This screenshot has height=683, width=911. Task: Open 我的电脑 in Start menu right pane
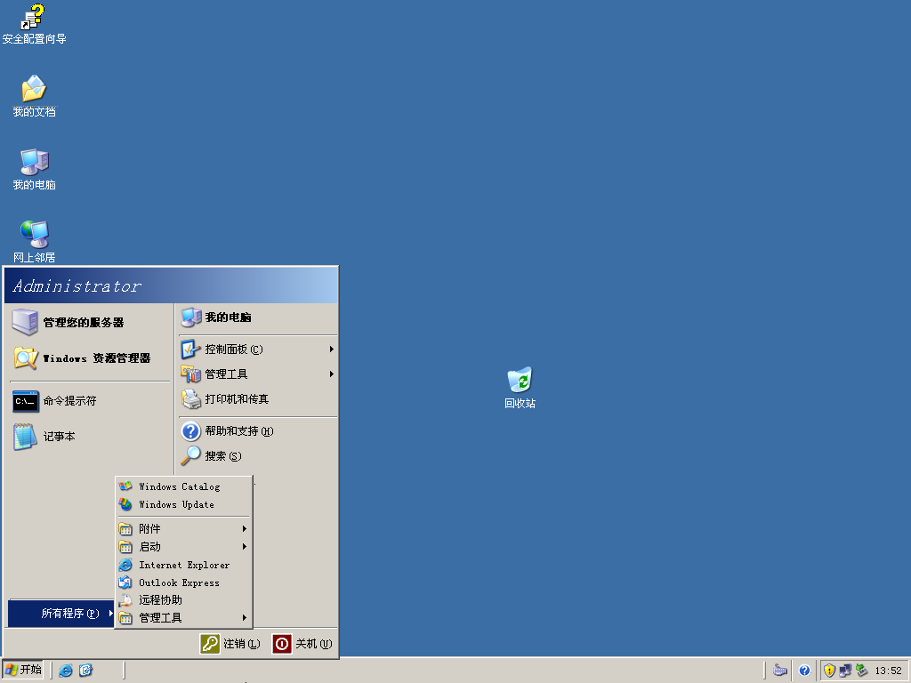(257, 317)
